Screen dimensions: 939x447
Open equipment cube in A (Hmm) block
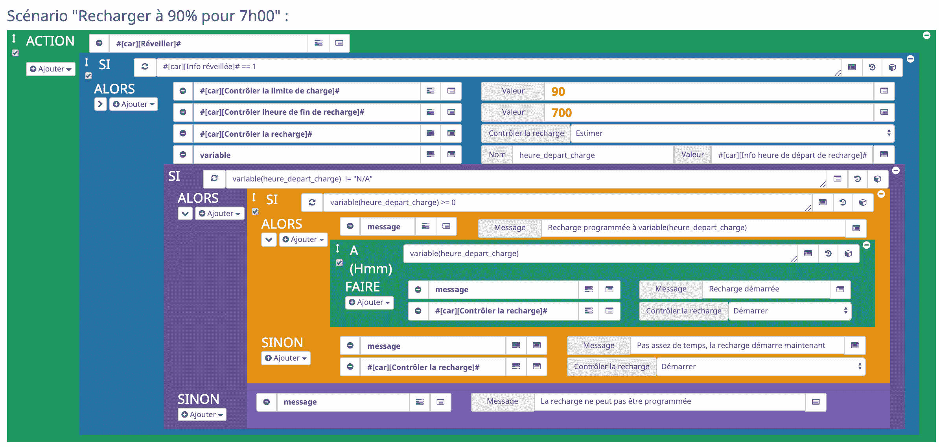click(x=848, y=253)
